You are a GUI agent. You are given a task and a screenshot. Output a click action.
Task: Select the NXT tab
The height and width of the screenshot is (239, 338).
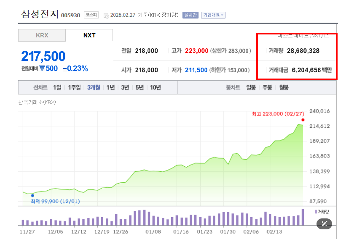89,35
